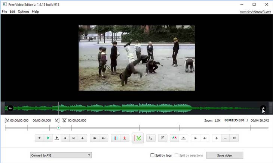Click the seek slider playhead handle

59,128
